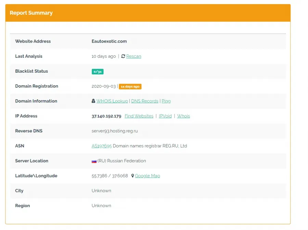Viewport: 308px width, 230px height.
Task: Open the Google Map link
Action: pyautogui.click(x=147, y=176)
